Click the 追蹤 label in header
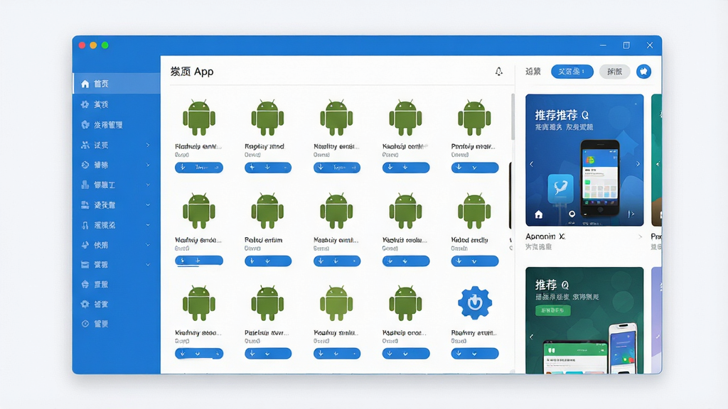This screenshot has width=728, height=409. tap(533, 72)
